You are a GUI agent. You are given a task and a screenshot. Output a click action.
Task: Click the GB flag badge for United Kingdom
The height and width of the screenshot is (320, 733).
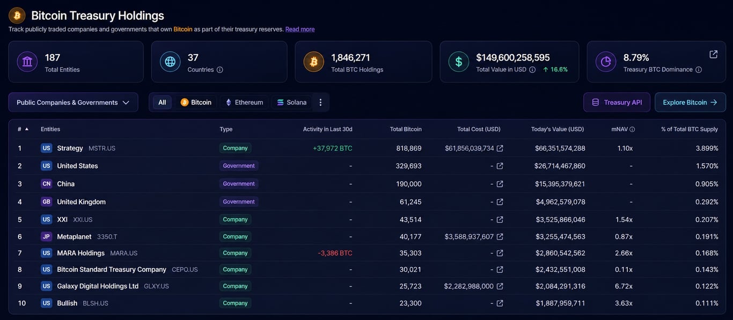(47, 202)
